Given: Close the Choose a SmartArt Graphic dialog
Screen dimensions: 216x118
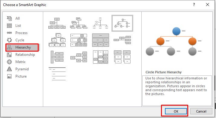Looking at the screenshot, I should (x=208, y=5).
